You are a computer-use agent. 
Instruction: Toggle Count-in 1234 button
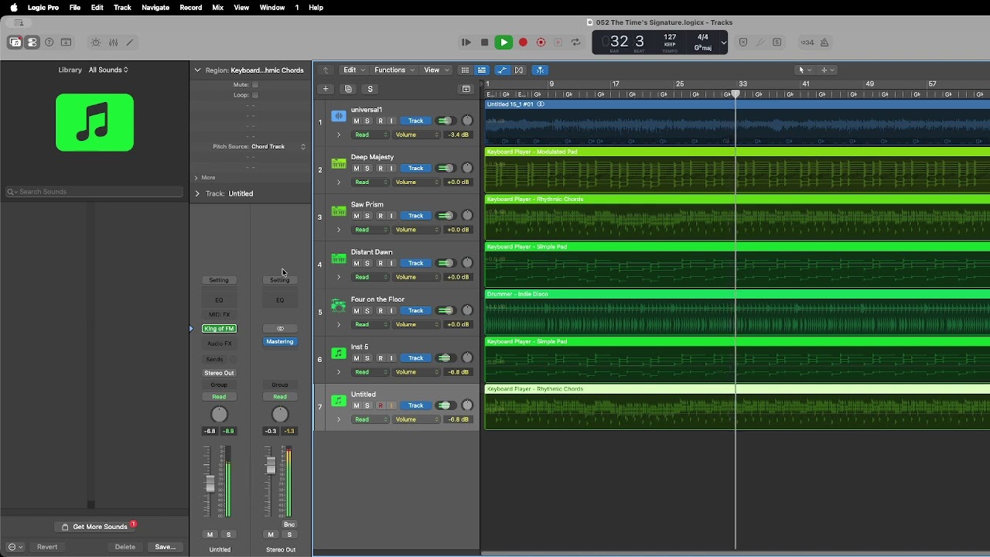point(807,43)
